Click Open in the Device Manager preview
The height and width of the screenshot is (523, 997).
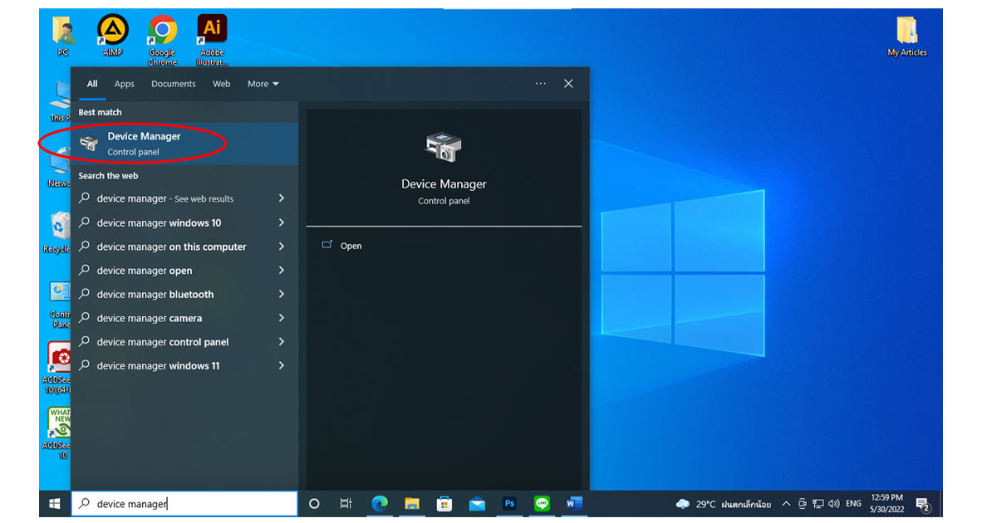(351, 246)
